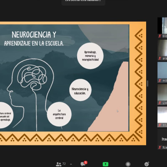The height and width of the screenshot is (167, 167).
Task: Click muted mic icon beside ara
Action: pyautogui.click(x=160, y=58)
